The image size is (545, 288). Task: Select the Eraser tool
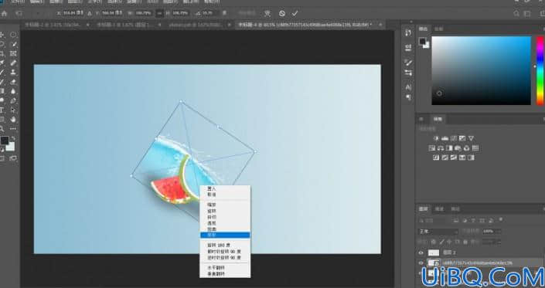point(14,82)
